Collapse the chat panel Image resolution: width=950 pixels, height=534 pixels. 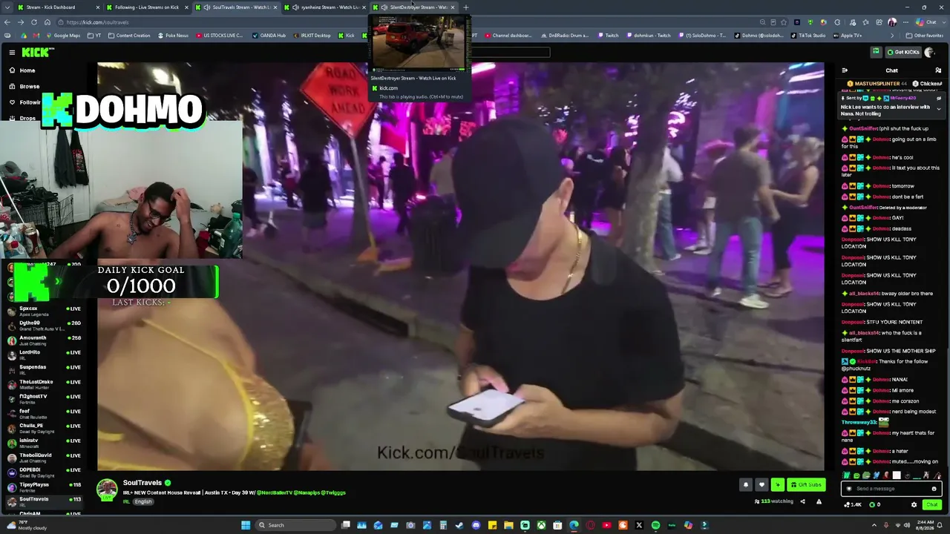845,70
